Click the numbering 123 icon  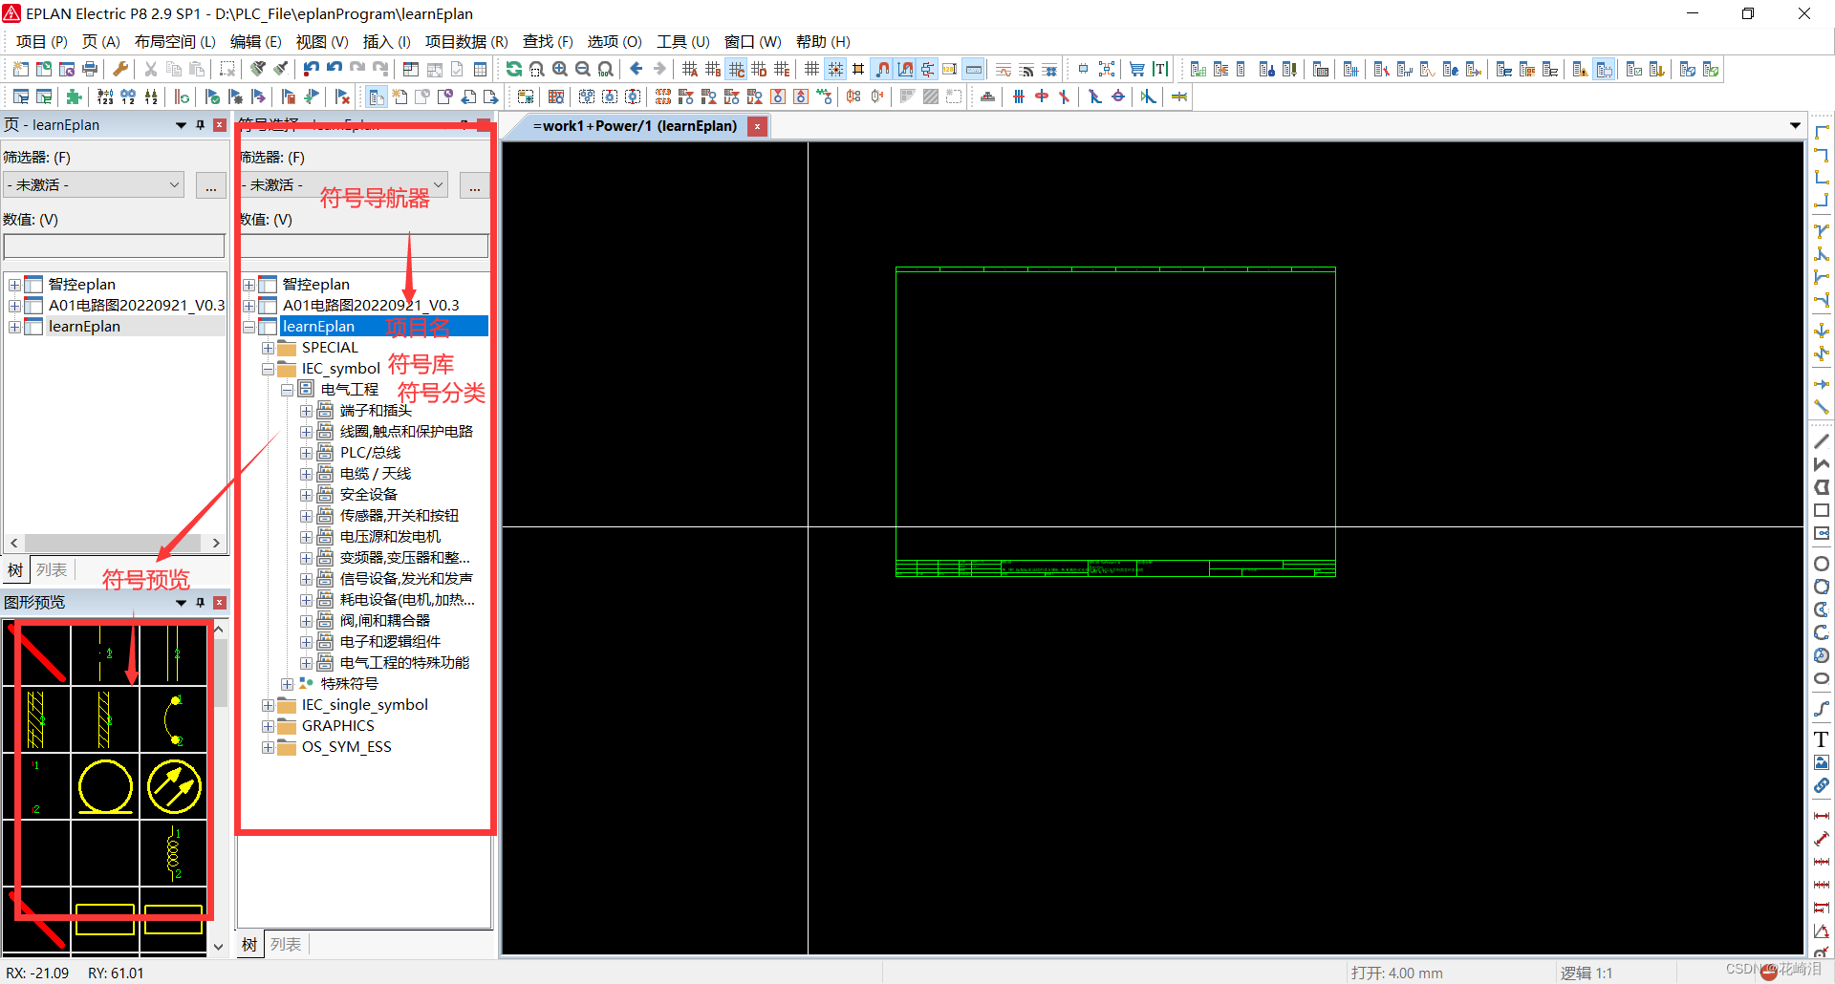pyautogui.click(x=105, y=96)
